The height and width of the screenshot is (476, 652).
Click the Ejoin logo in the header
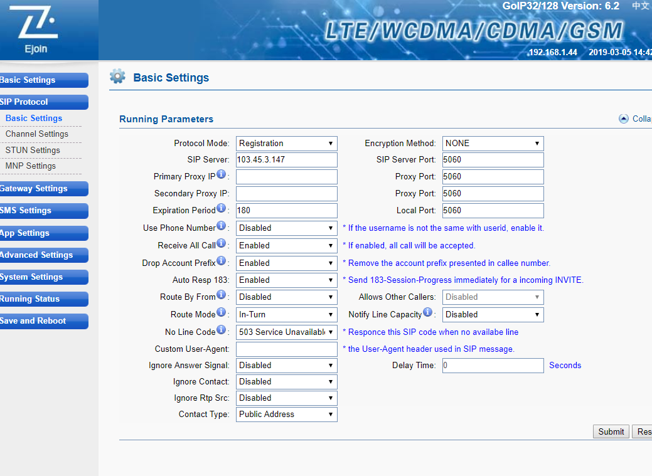coord(36,29)
